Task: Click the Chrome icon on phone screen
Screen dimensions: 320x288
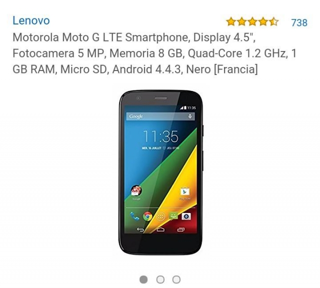Action: 147,216
